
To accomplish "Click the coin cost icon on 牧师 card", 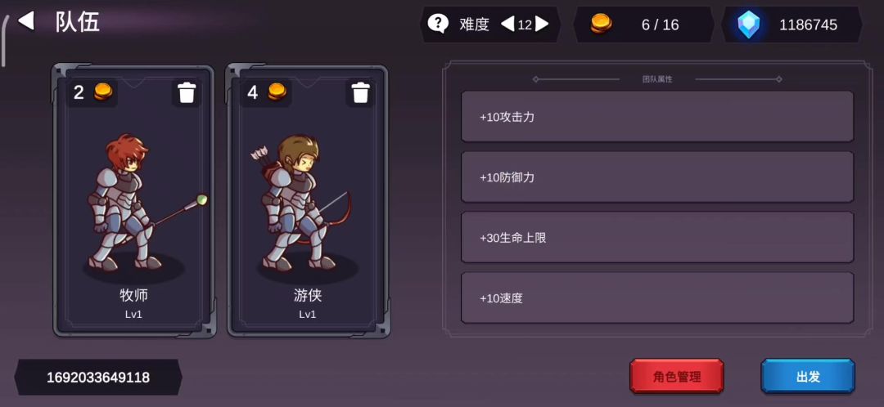I will pyautogui.click(x=103, y=92).
